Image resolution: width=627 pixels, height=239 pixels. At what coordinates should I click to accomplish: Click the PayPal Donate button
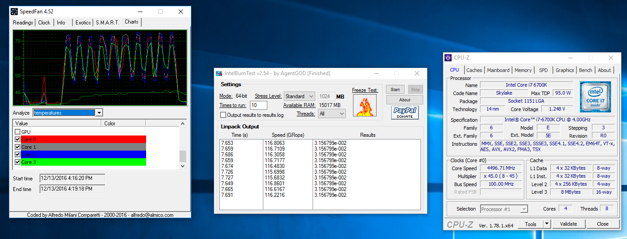[x=405, y=113]
